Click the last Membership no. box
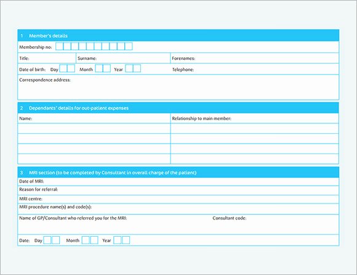This screenshot has width=357, height=275. (129, 46)
